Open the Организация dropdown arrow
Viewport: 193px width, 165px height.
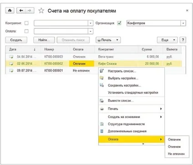click(x=183, y=23)
